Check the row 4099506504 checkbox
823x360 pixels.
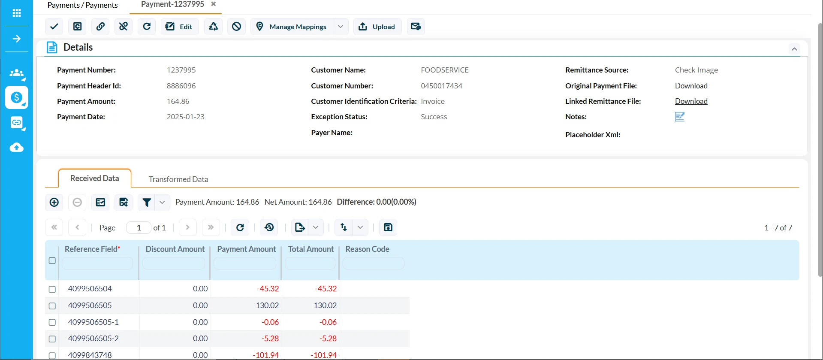(x=52, y=289)
